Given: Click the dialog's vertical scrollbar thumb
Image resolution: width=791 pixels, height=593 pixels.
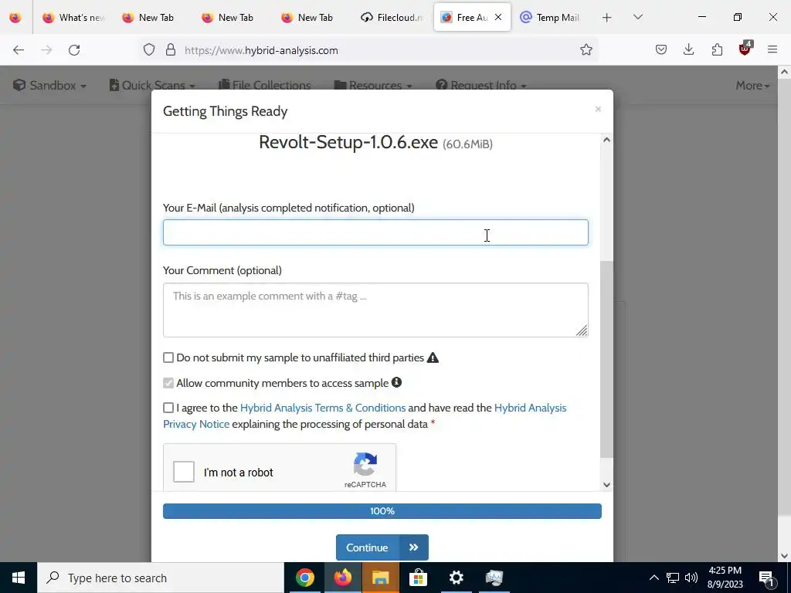Looking at the screenshot, I should [x=606, y=359].
